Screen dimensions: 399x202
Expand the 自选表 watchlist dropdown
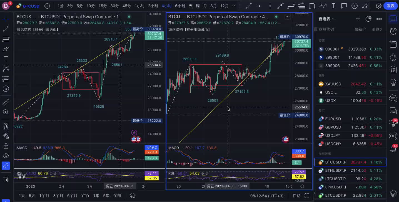coord(326,19)
